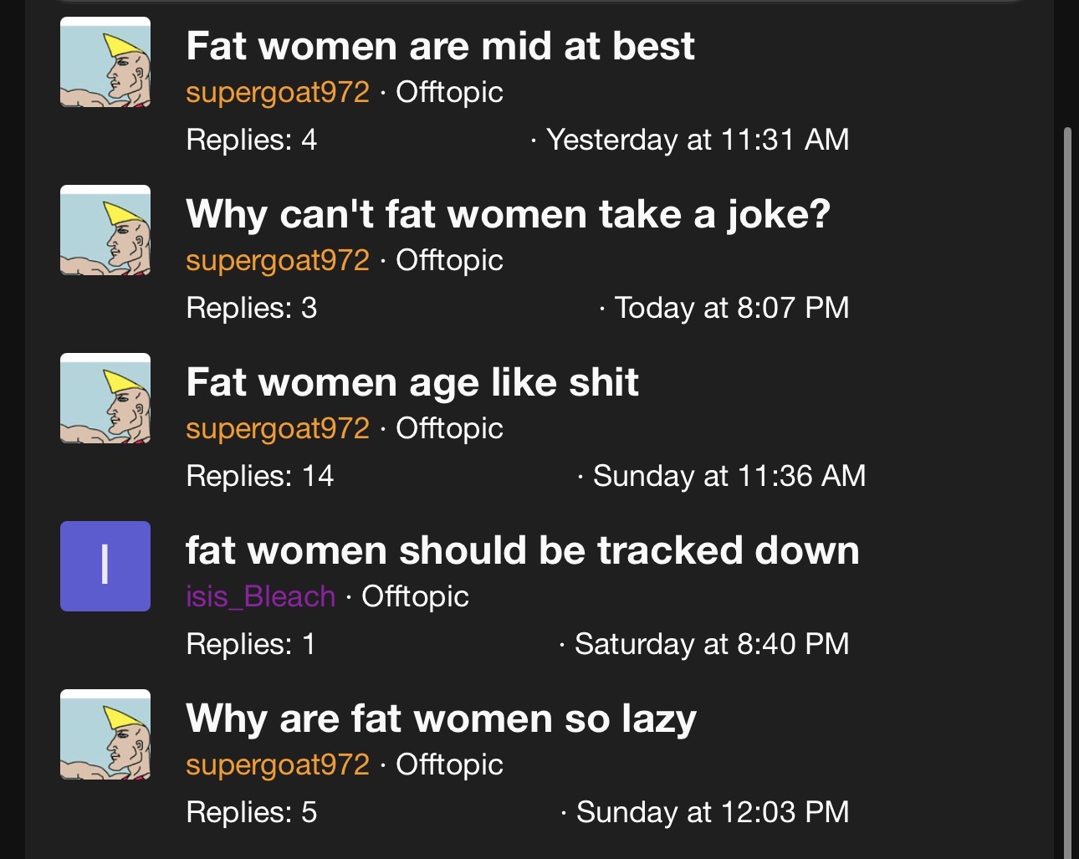Image resolution: width=1079 pixels, height=859 pixels.
Task: Click the 'Yesterday at 11:31 AM' timestamp
Action: point(698,140)
